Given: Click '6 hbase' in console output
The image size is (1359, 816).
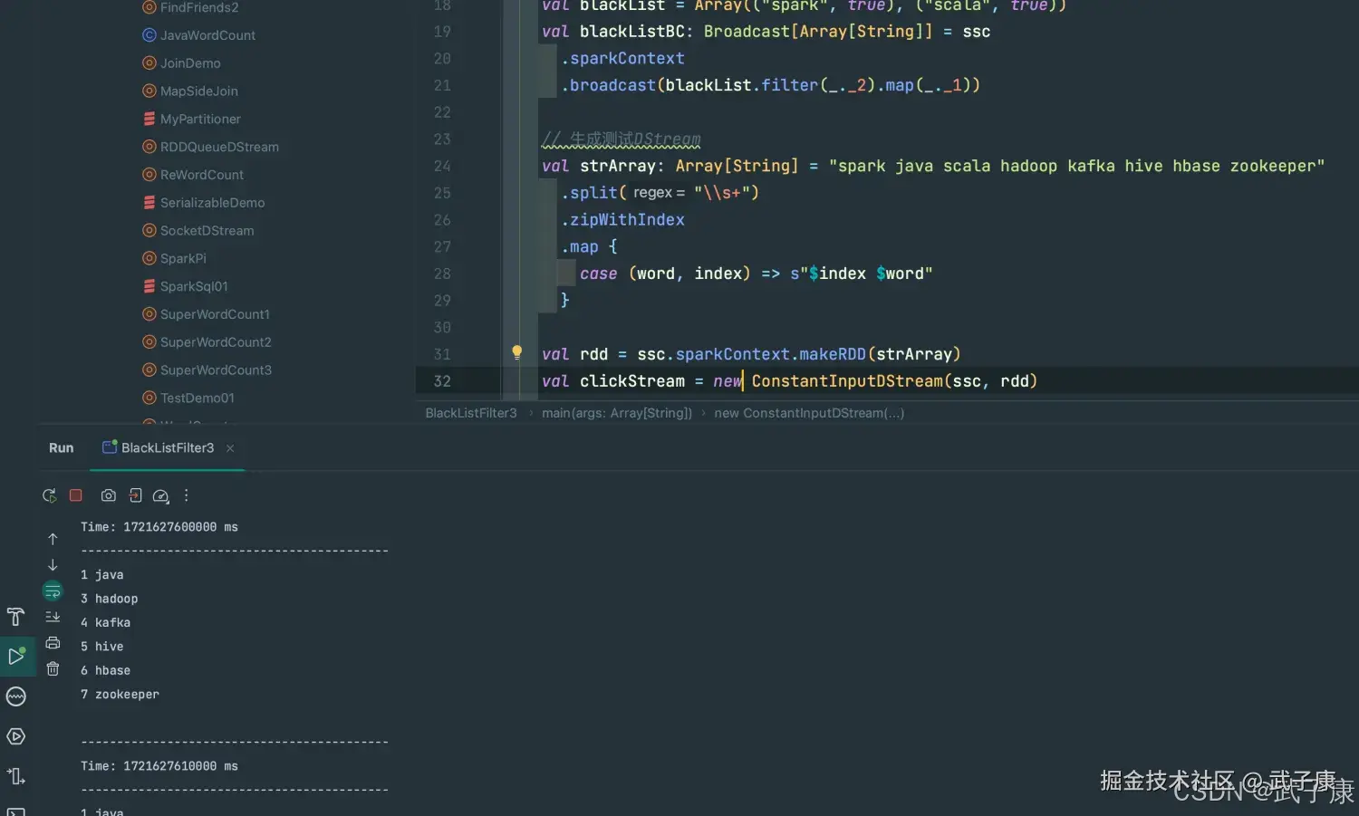Looking at the screenshot, I should click(x=106, y=671).
